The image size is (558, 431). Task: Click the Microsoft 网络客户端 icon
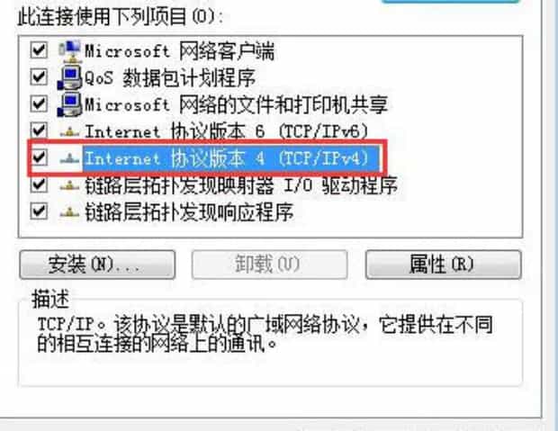click(70, 50)
